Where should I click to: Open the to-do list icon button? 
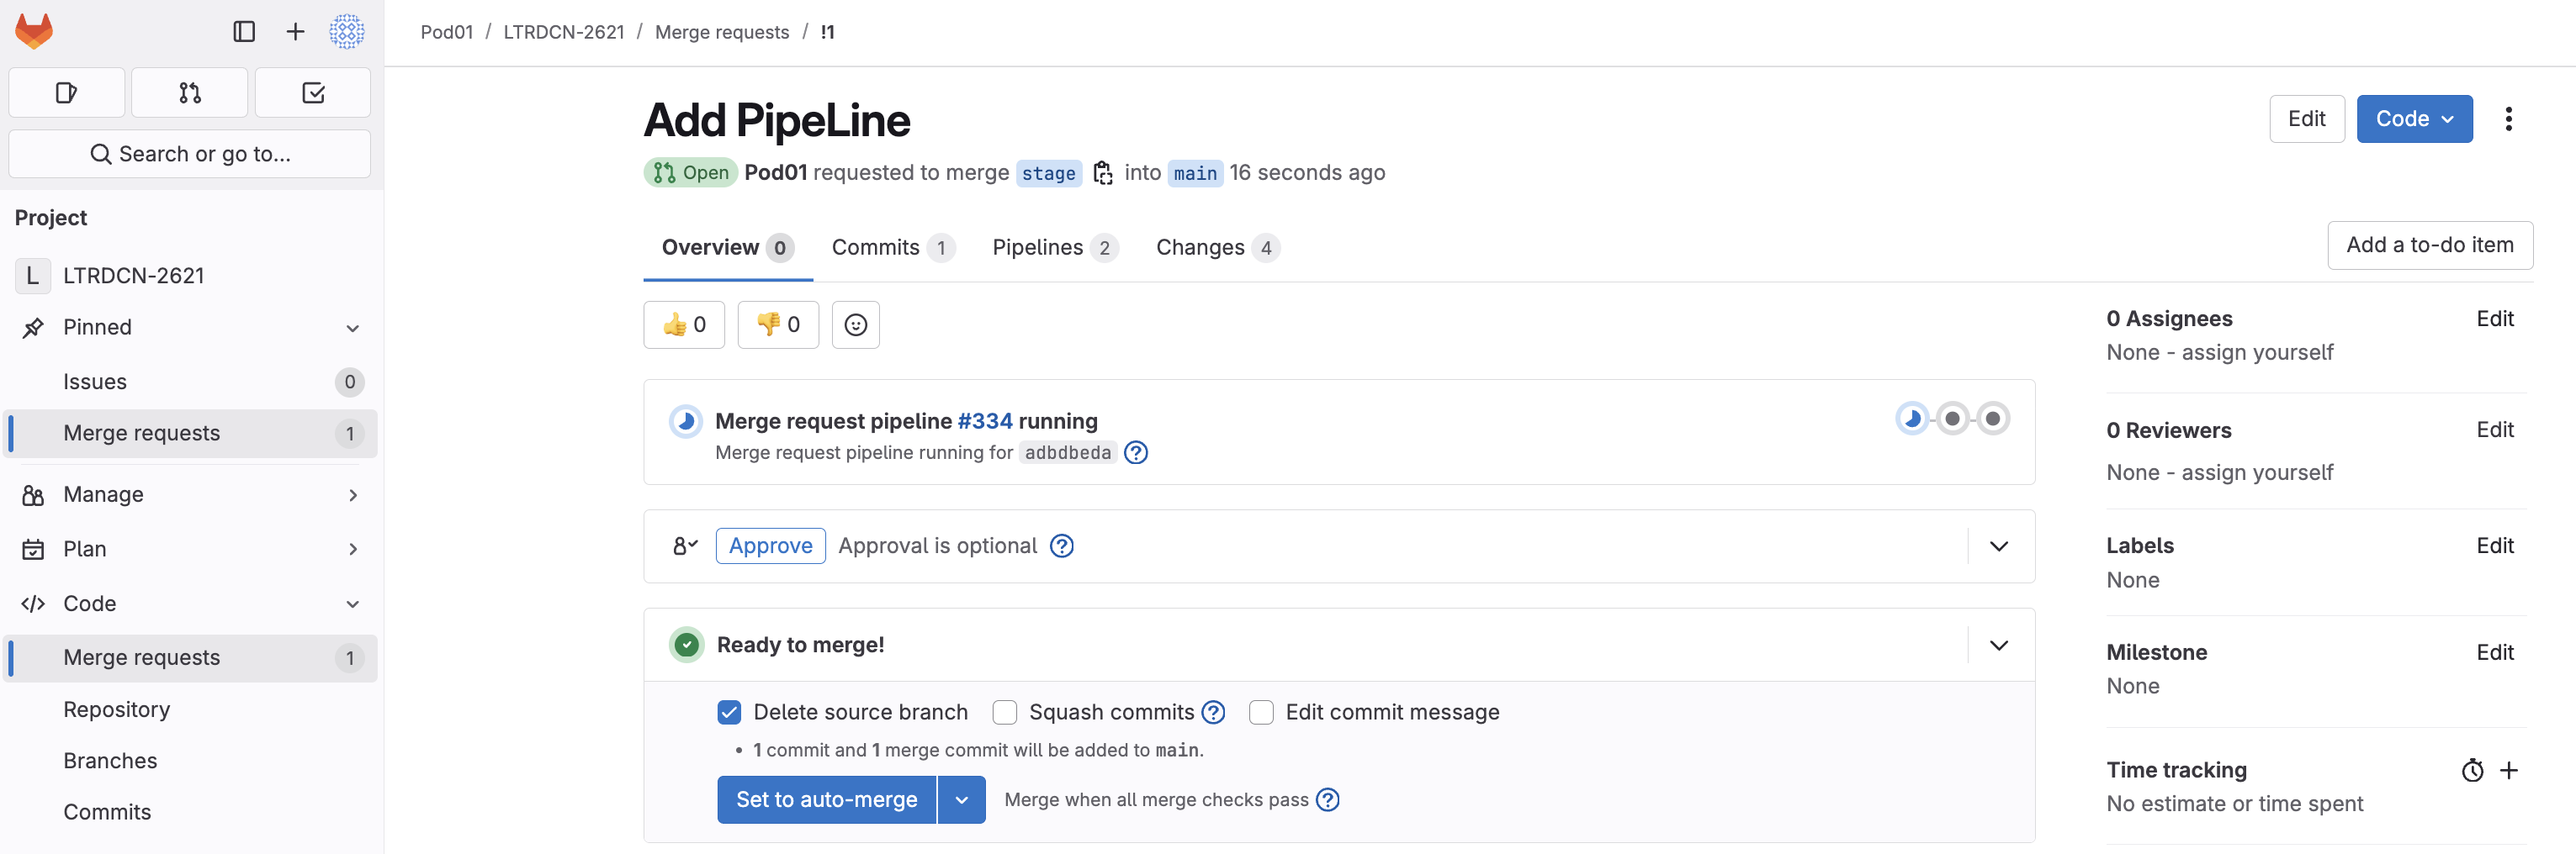[x=313, y=93]
